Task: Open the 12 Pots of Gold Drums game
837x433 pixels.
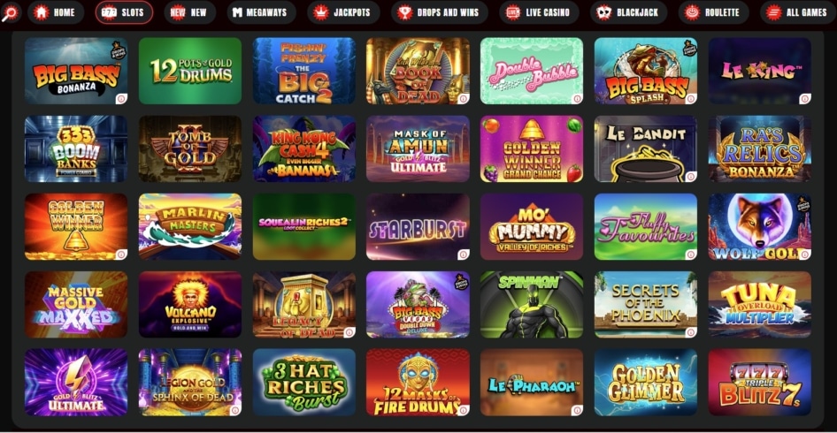Action: pos(190,71)
